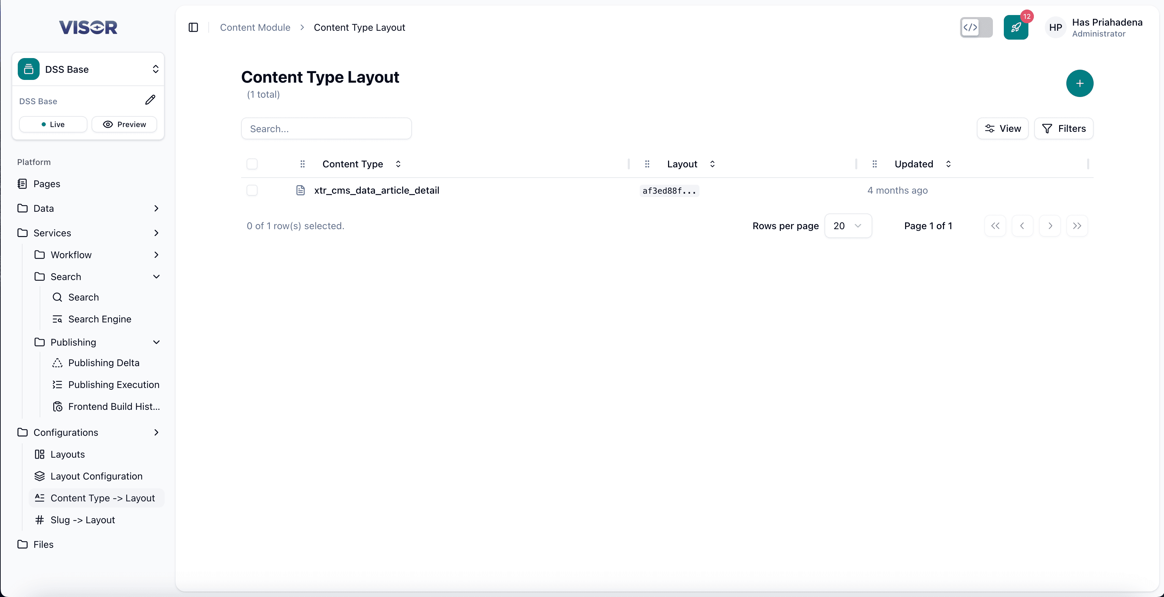Open xtr_cms_data_article_detail row
Screen dimensions: 1164x597
pos(376,190)
